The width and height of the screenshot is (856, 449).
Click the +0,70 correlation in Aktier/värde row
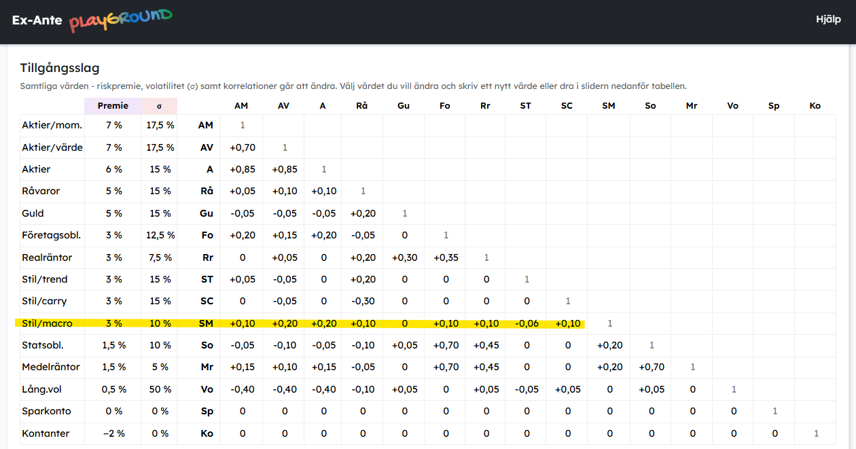(x=243, y=147)
